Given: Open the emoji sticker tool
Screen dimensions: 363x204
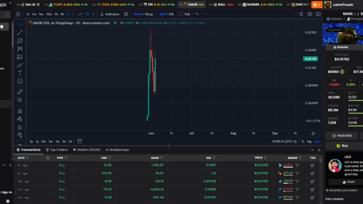Looking at the screenshot, I should pos(20,81).
